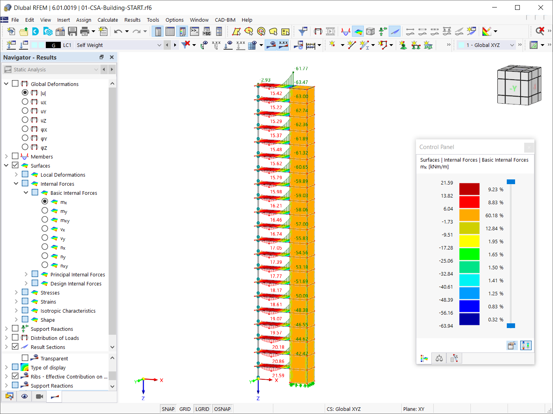Click the Undo arrow icon

[118, 31]
